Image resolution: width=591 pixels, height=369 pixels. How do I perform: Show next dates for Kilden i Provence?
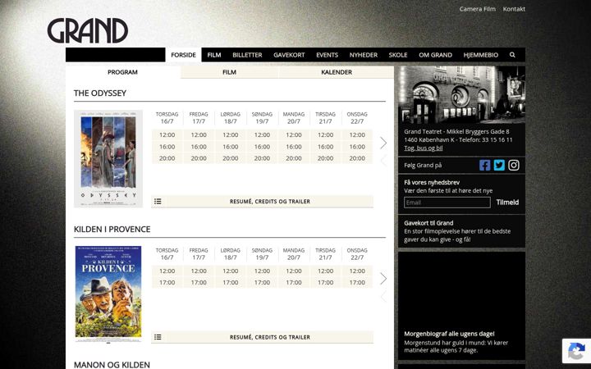click(383, 279)
